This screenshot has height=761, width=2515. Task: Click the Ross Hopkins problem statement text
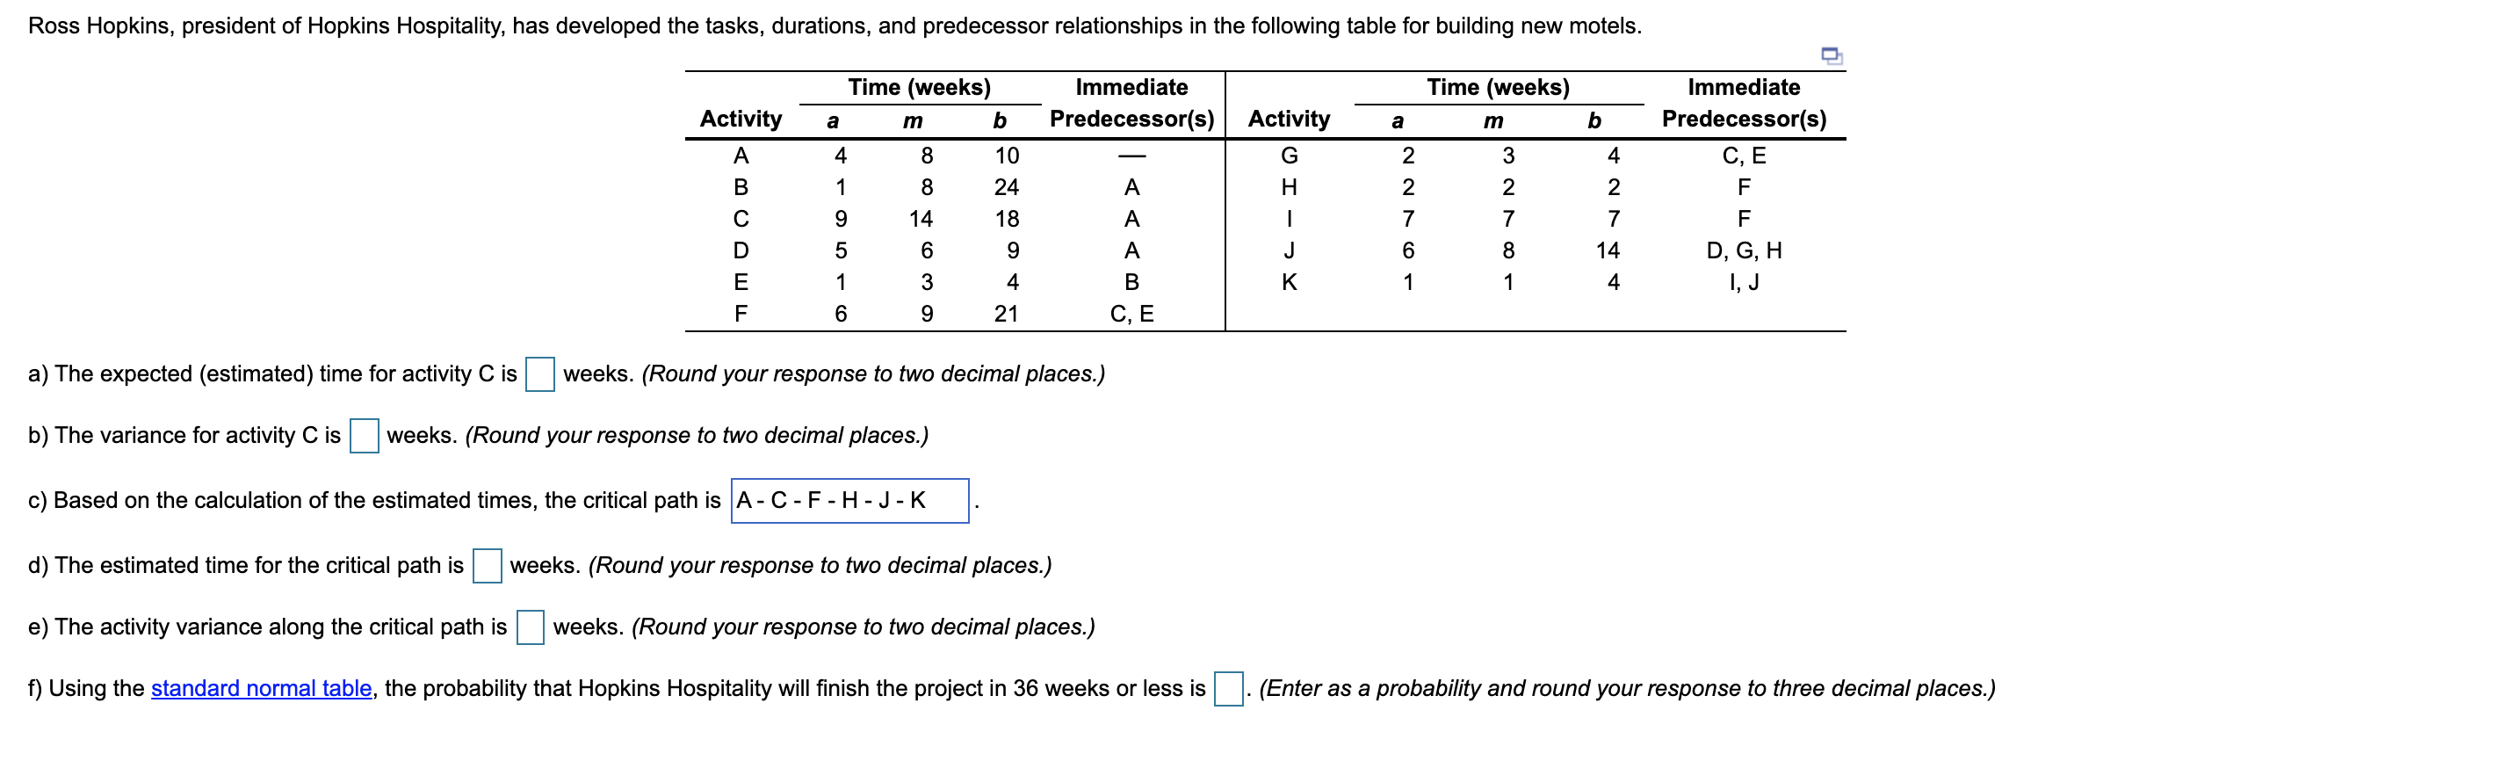(835, 26)
